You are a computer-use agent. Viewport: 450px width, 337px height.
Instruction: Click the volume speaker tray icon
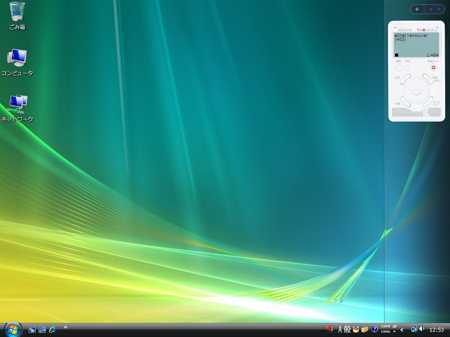click(x=422, y=329)
